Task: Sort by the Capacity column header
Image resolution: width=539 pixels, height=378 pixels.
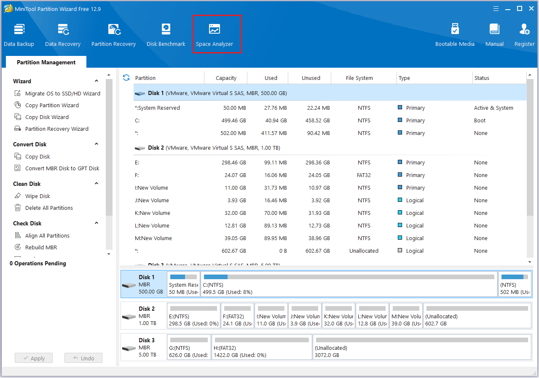Action: tap(226, 78)
